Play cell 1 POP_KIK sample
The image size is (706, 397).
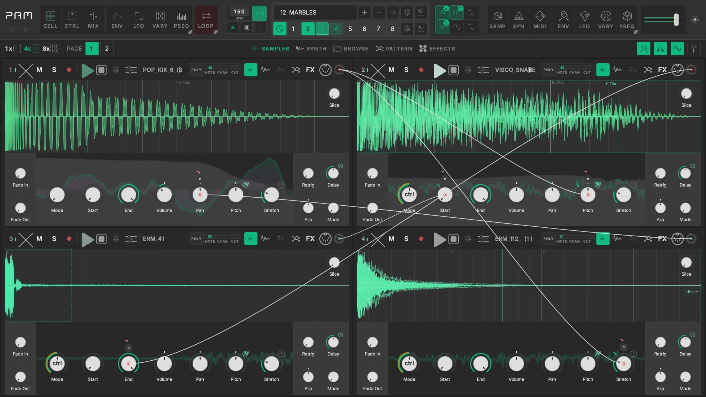click(87, 70)
